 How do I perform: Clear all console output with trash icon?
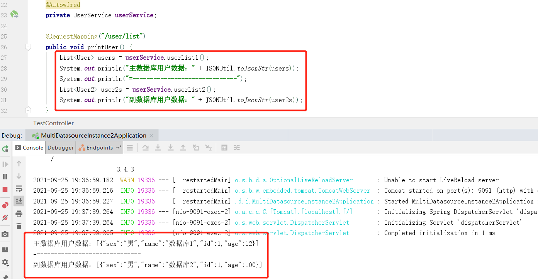coord(19,226)
